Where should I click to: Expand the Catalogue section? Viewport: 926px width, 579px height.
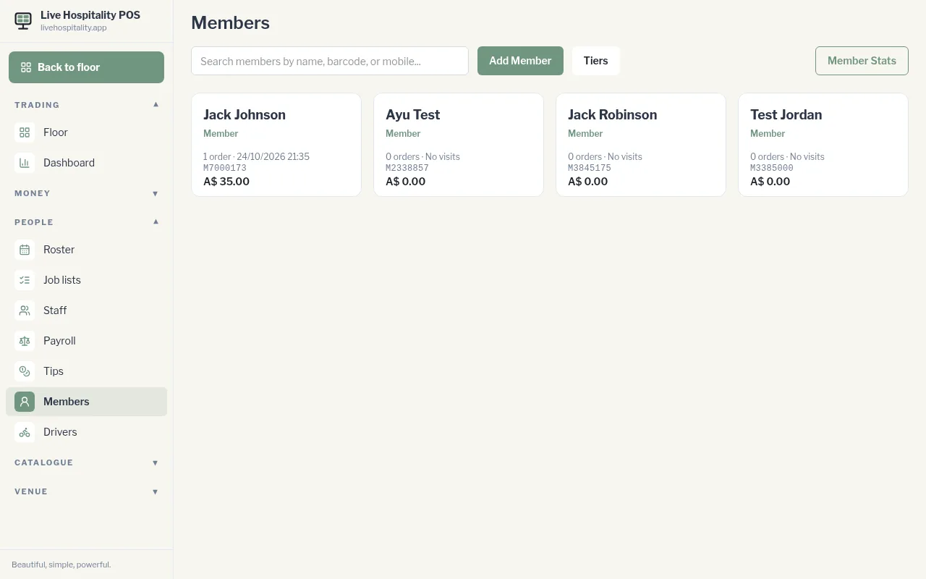86,462
